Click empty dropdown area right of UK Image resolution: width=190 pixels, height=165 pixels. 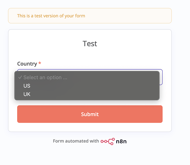click(x=95, y=94)
